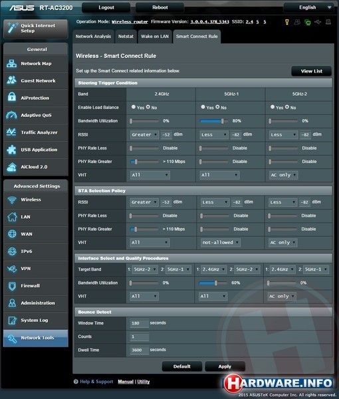The image size is (339, 399).
Task: Open the Administration person icon
Action: click(x=12, y=303)
